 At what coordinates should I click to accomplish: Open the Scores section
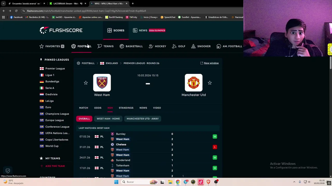pos(116,30)
